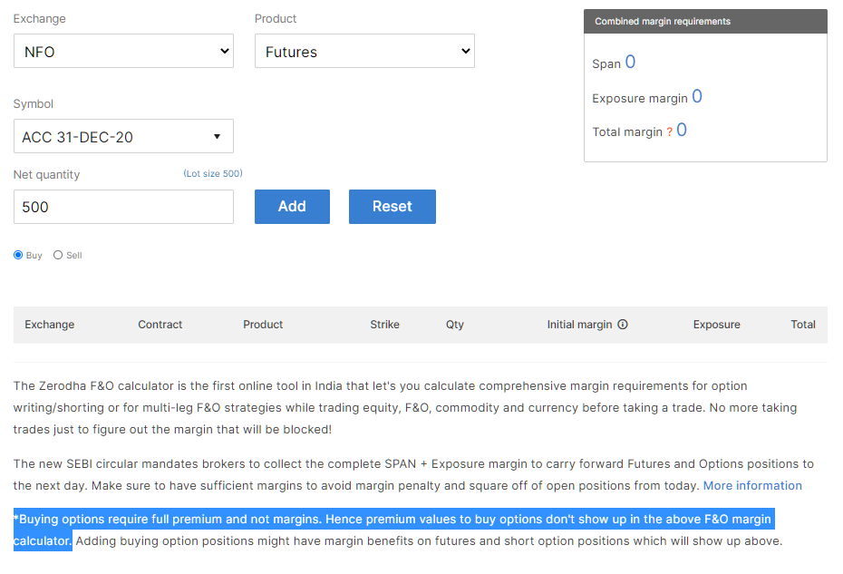This screenshot has height=574, width=843.
Task: Click the Total margin question mark icon
Action: pyautogui.click(x=669, y=131)
